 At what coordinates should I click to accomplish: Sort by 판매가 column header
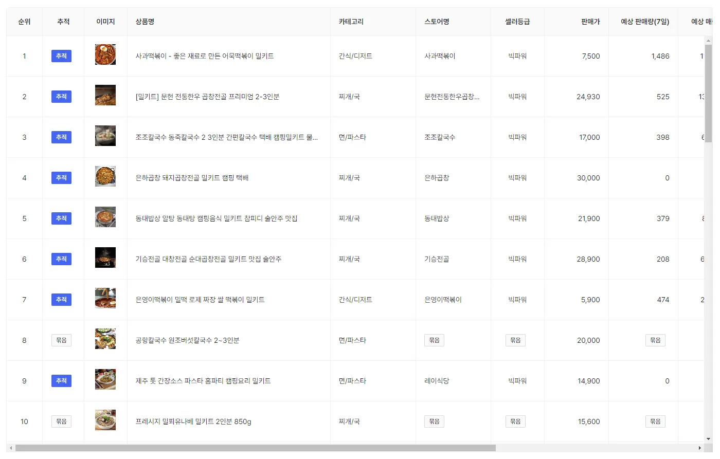(x=590, y=22)
